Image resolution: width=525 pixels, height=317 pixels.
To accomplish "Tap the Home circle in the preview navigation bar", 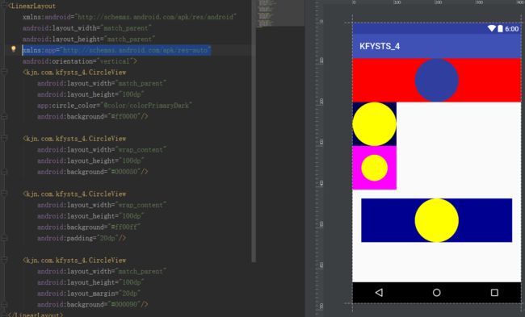I will 437,293.
